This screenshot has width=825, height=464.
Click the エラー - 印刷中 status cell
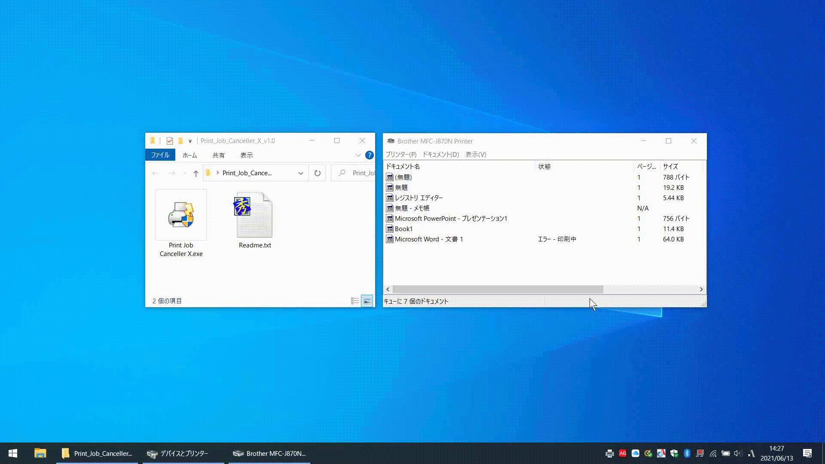coord(557,239)
